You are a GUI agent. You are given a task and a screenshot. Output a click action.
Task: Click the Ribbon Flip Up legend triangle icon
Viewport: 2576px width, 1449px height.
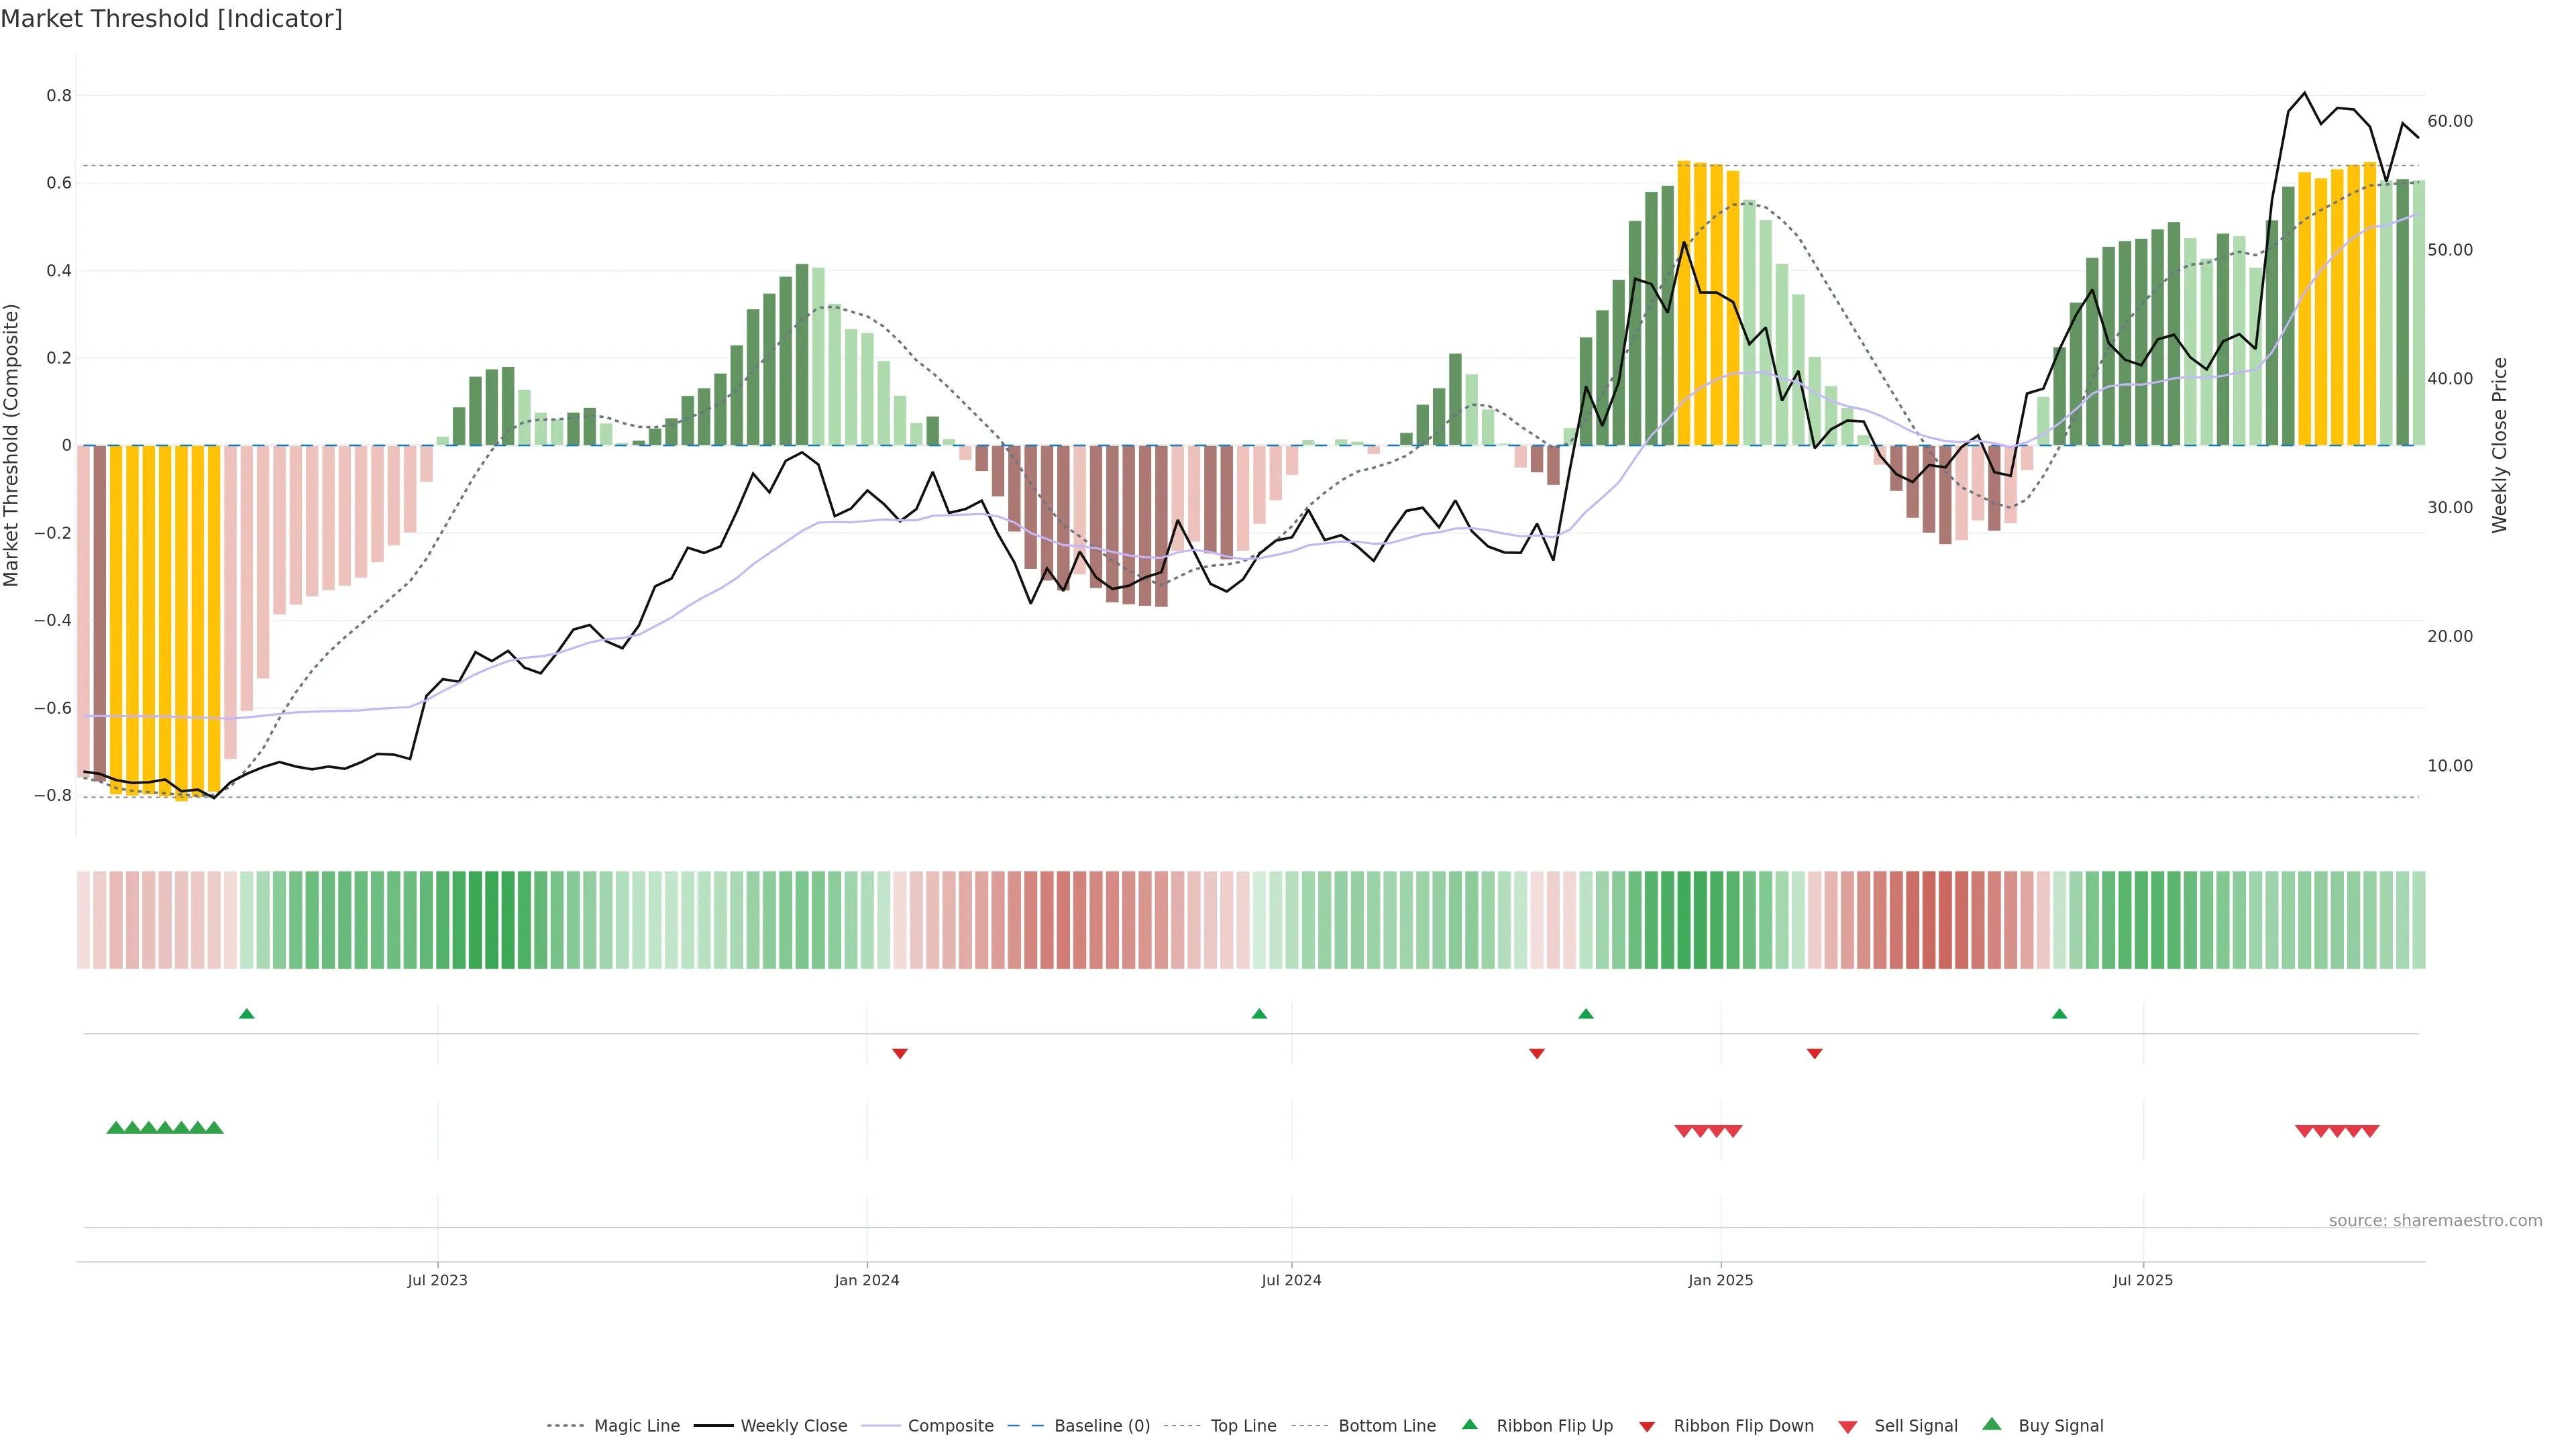point(1469,1424)
